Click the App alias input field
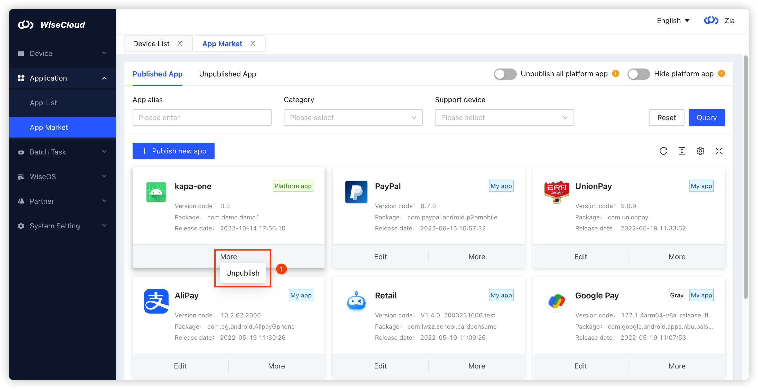 [x=202, y=117]
